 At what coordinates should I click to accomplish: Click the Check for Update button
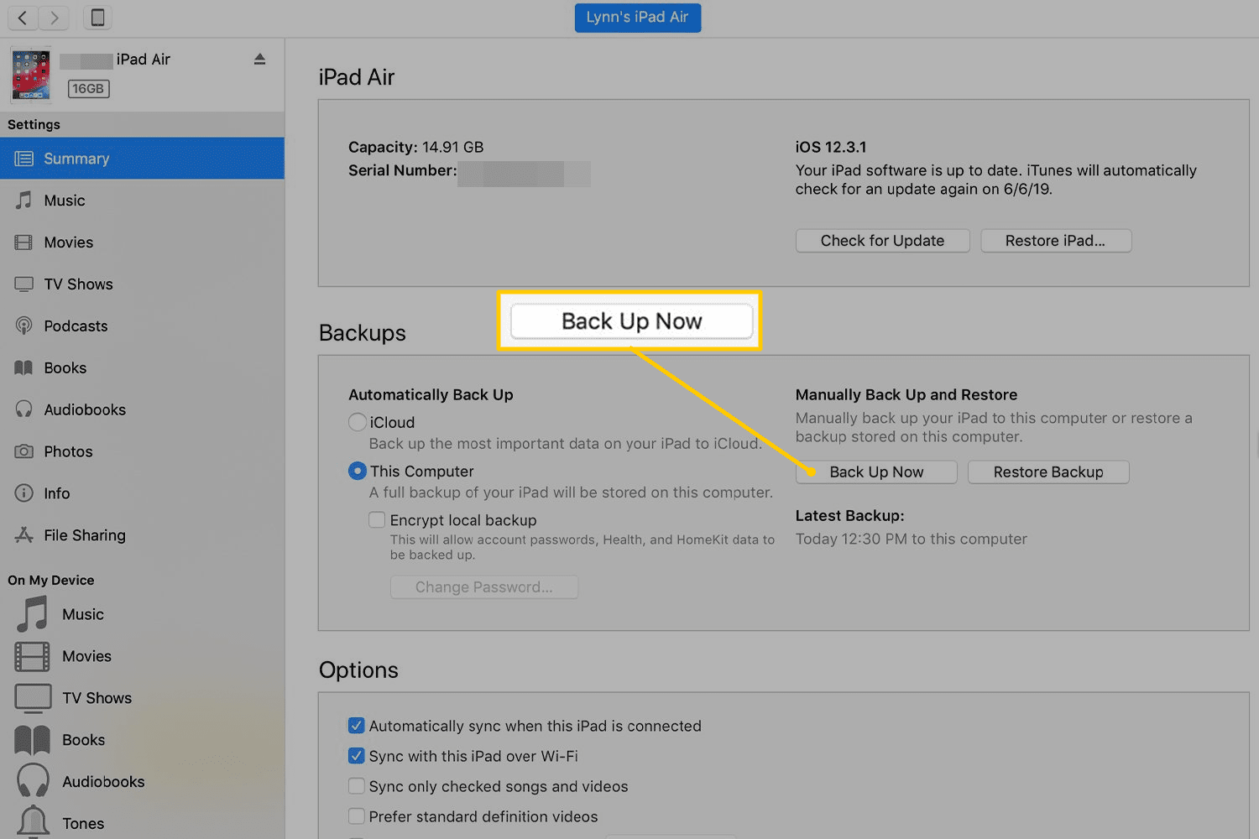pos(882,241)
